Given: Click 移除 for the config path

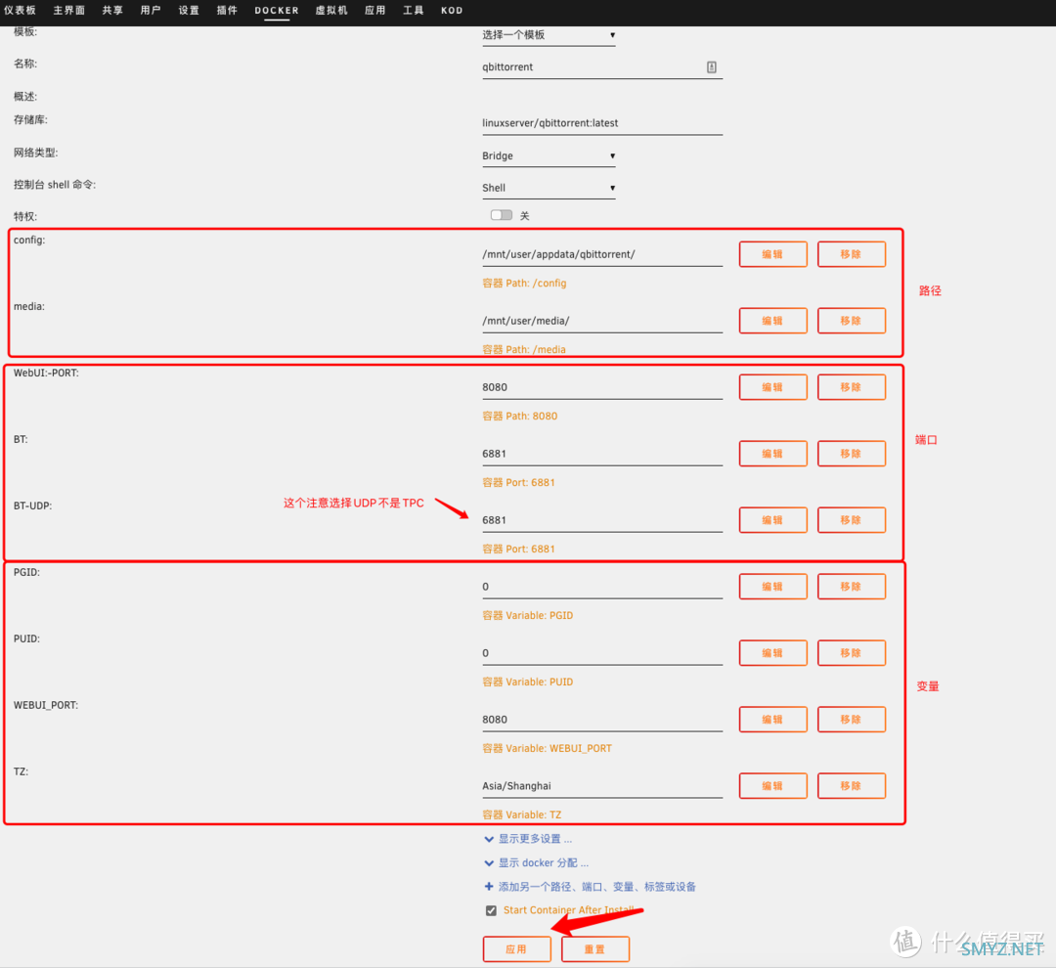Looking at the screenshot, I should coord(852,254).
